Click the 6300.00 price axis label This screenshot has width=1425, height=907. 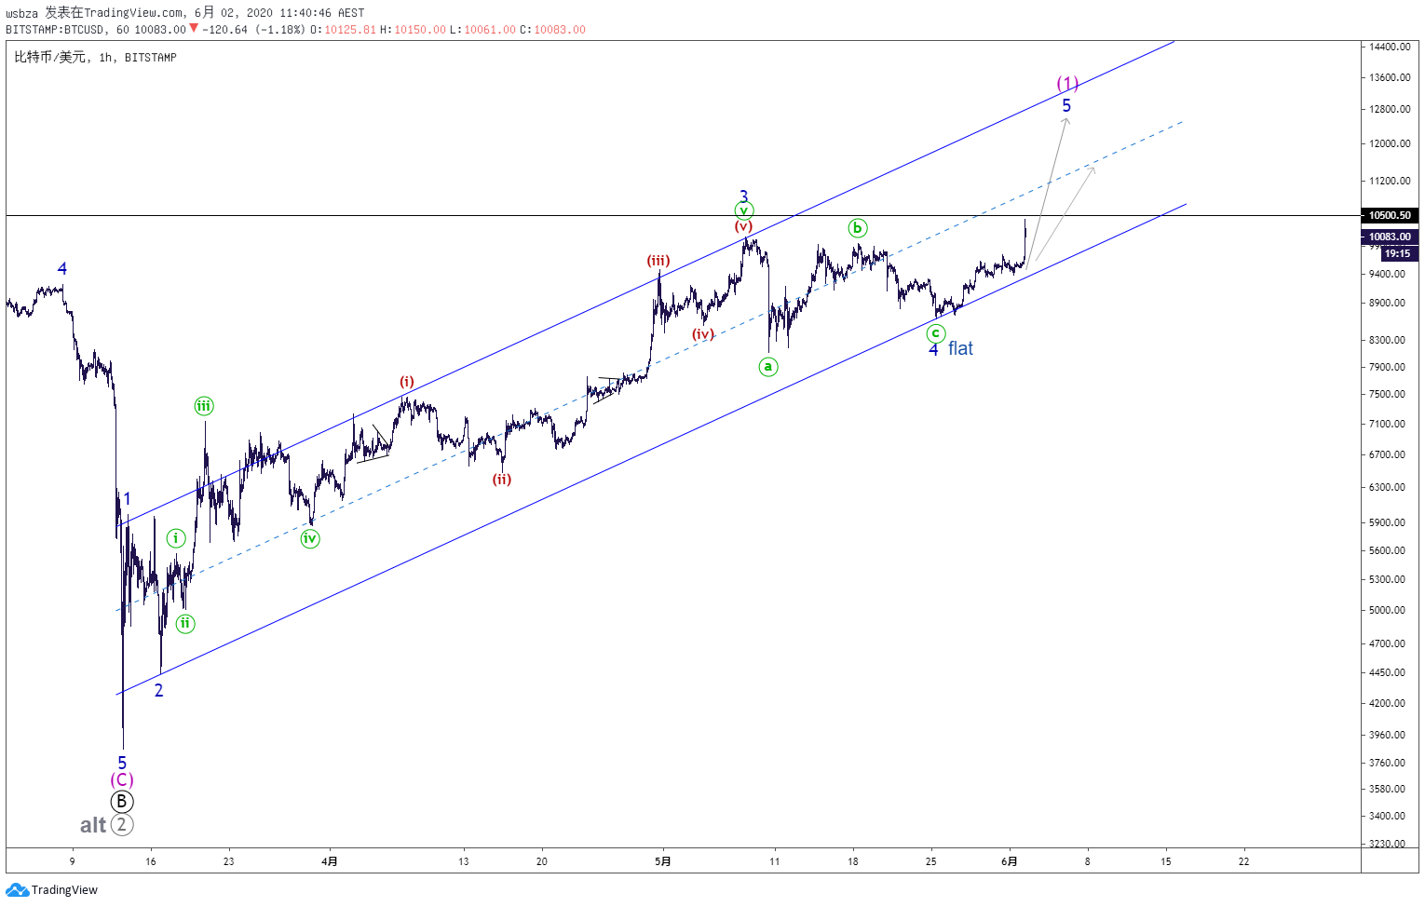[1387, 487]
